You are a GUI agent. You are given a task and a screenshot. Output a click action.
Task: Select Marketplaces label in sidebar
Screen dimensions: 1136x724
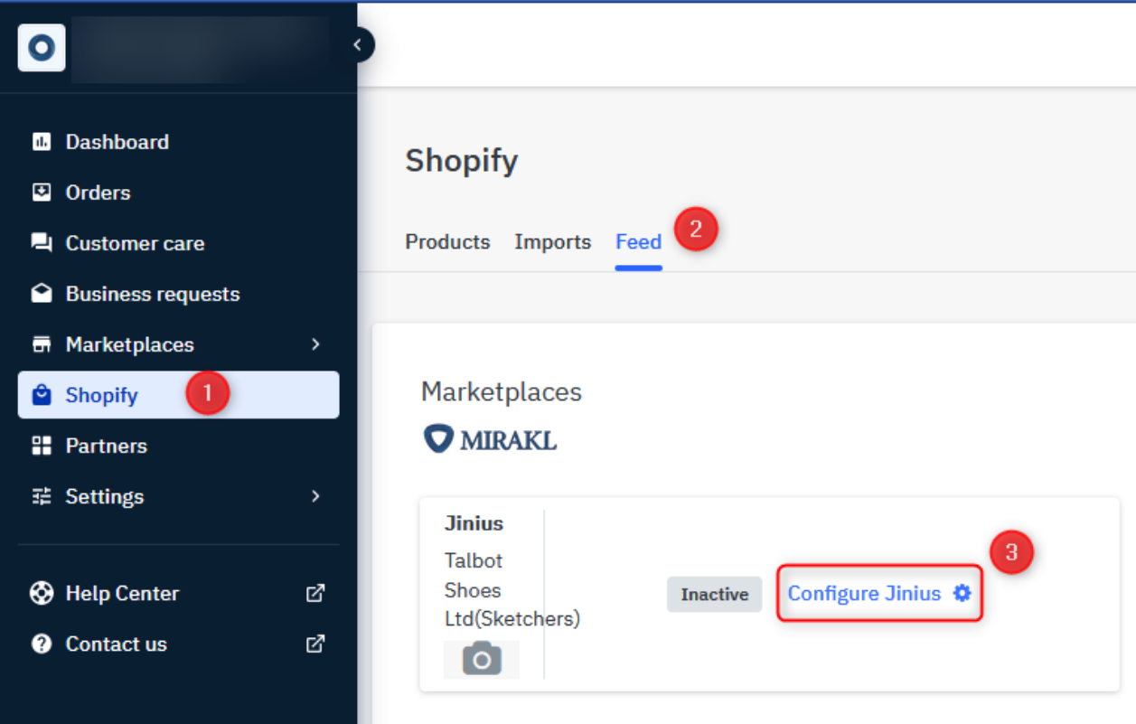(129, 344)
